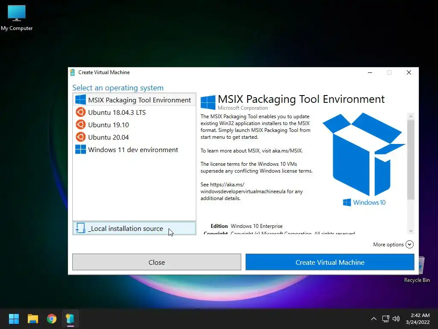Click Create Virtual Machine button
Image resolution: width=438 pixels, height=329 pixels.
330,262
